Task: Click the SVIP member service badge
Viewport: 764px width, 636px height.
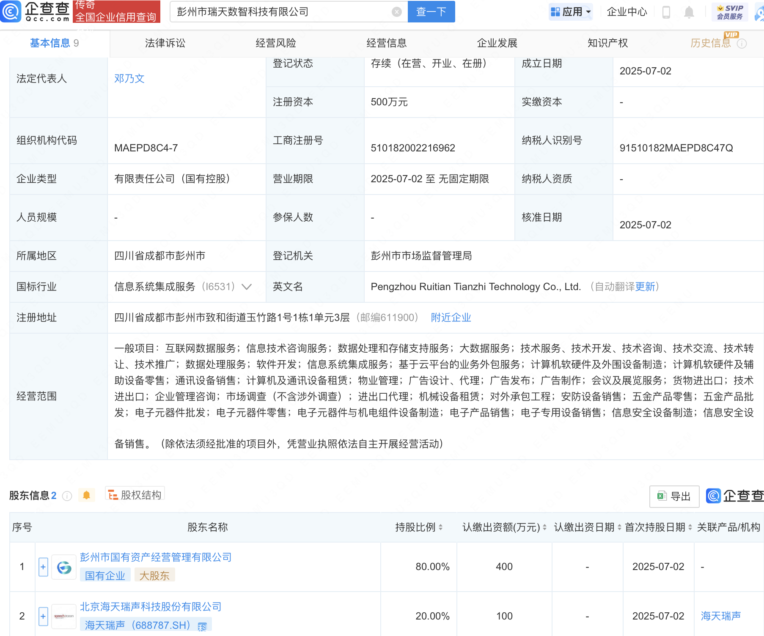Action: pos(730,12)
